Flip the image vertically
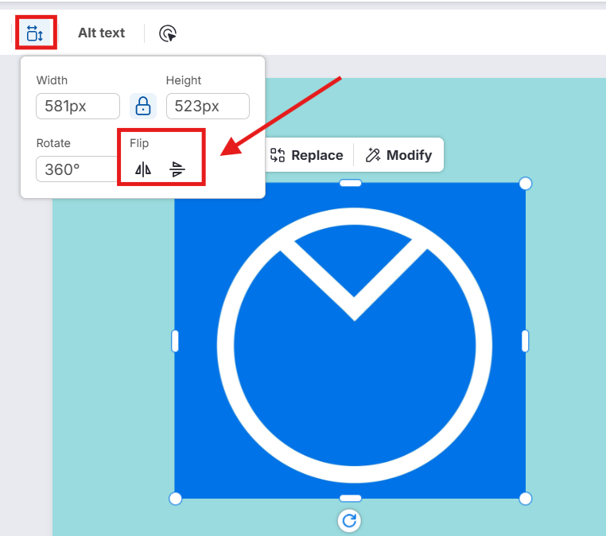Viewport: 606px width, 536px height. point(177,169)
